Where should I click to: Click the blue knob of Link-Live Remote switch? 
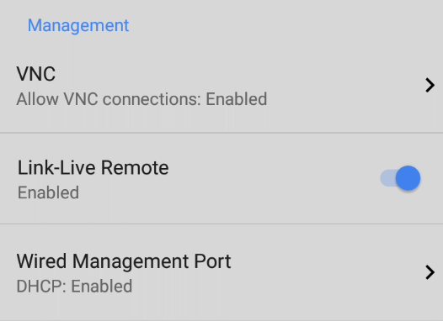(408, 178)
